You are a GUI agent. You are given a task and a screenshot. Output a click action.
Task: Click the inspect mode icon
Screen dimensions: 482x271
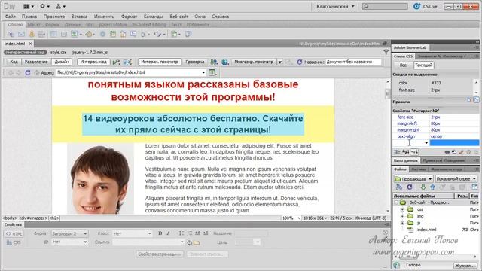point(127,62)
